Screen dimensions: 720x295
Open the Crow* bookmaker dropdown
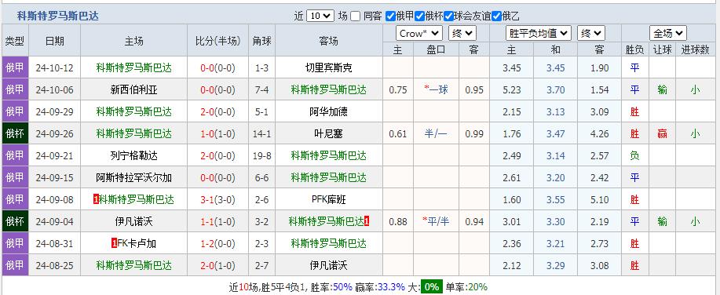point(418,34)
